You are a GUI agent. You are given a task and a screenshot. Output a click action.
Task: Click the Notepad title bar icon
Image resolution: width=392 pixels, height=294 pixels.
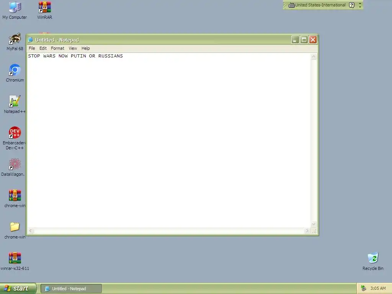point(31,40)
